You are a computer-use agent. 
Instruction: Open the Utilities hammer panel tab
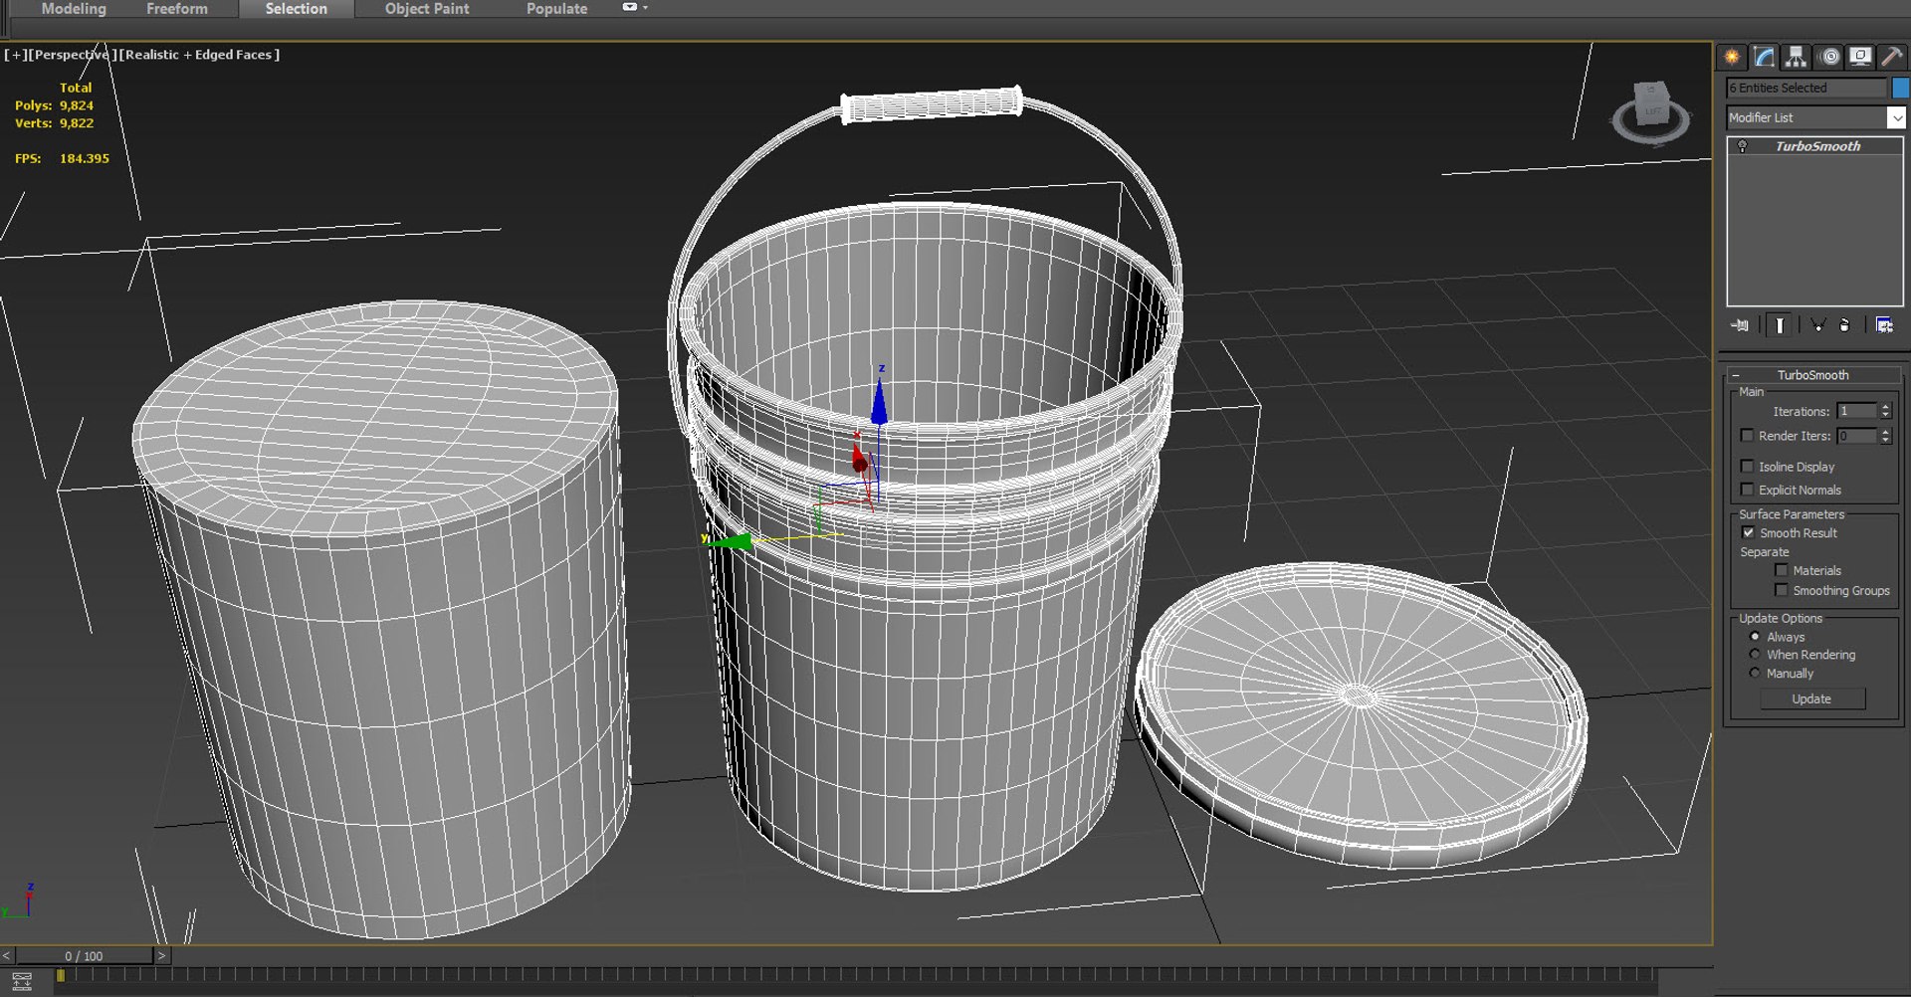pos(1891,57)
